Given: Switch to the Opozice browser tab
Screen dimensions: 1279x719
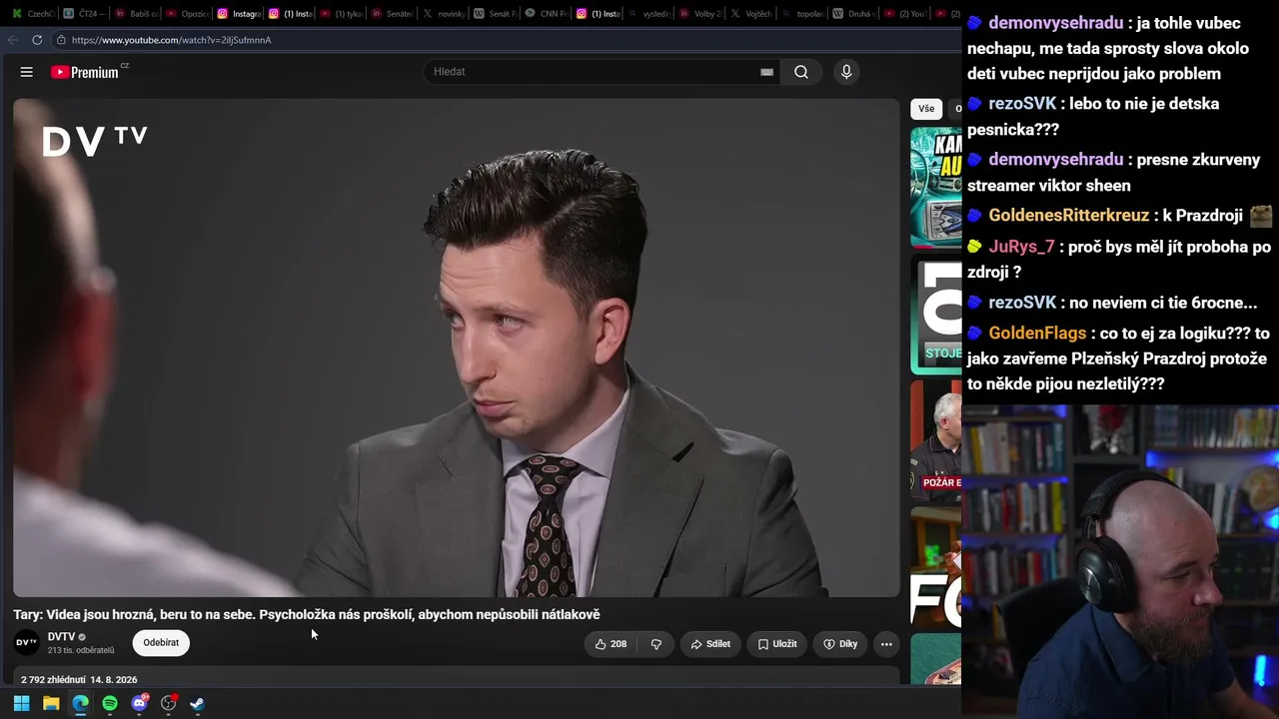Looking at the screenshot, I should [188, 14].
